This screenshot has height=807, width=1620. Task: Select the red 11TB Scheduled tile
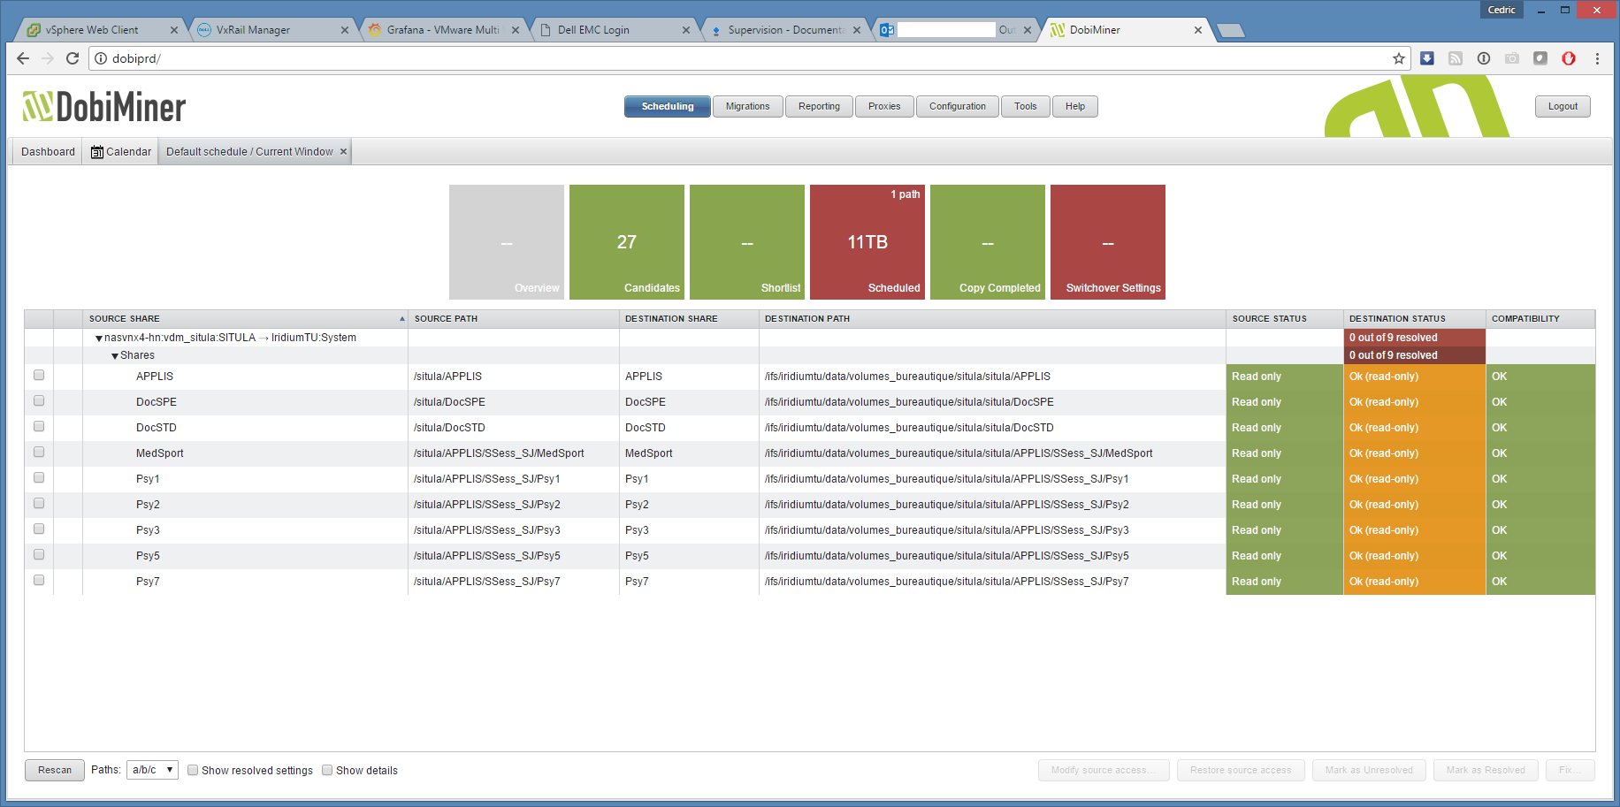pos(867,242)
